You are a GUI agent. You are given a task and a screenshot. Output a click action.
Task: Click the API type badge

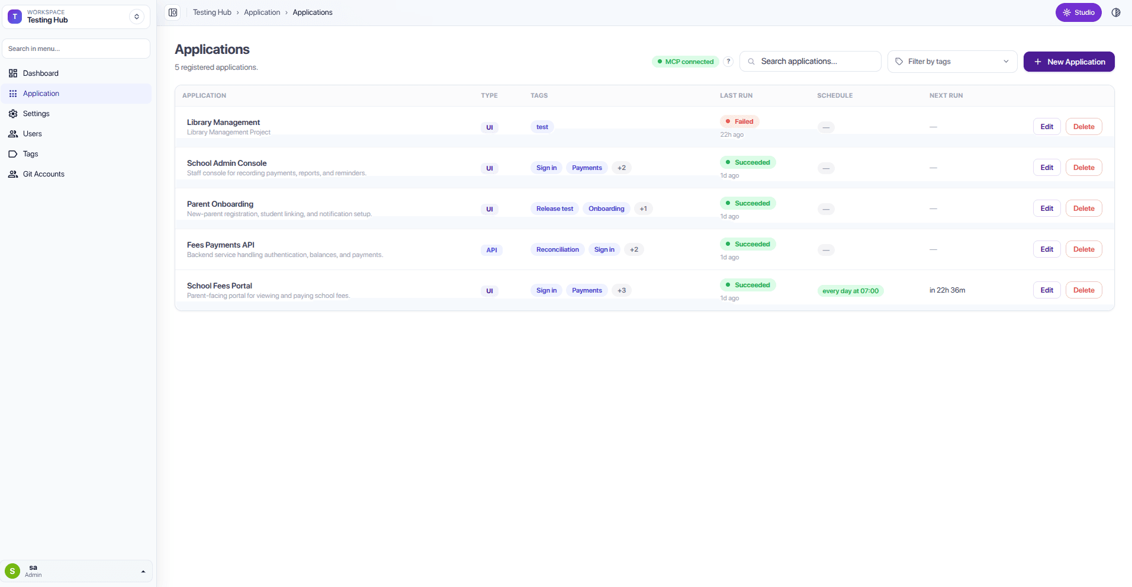[x=491, y=251]
